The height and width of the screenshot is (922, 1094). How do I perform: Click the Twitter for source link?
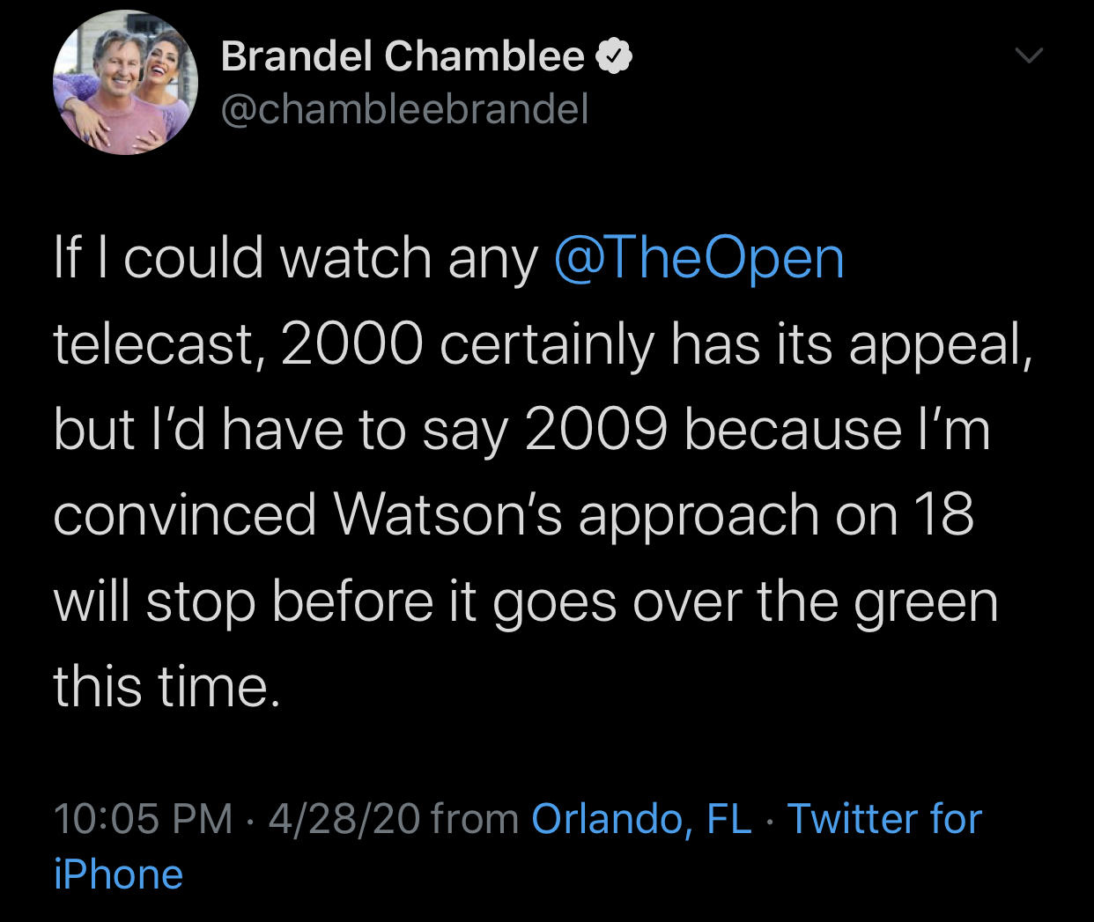coord(884,818)
